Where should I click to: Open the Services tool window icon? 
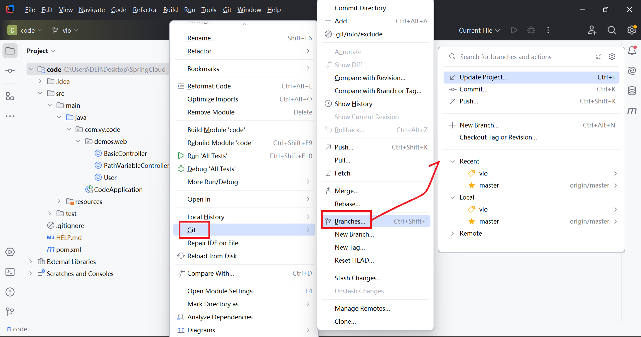tap(10, 252)
